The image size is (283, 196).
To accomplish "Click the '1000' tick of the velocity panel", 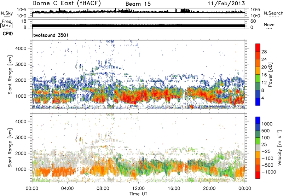I will point(21,169).
